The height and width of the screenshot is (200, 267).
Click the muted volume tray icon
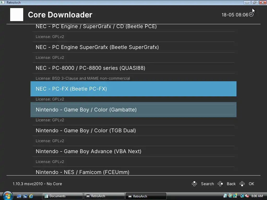point(247,196)
